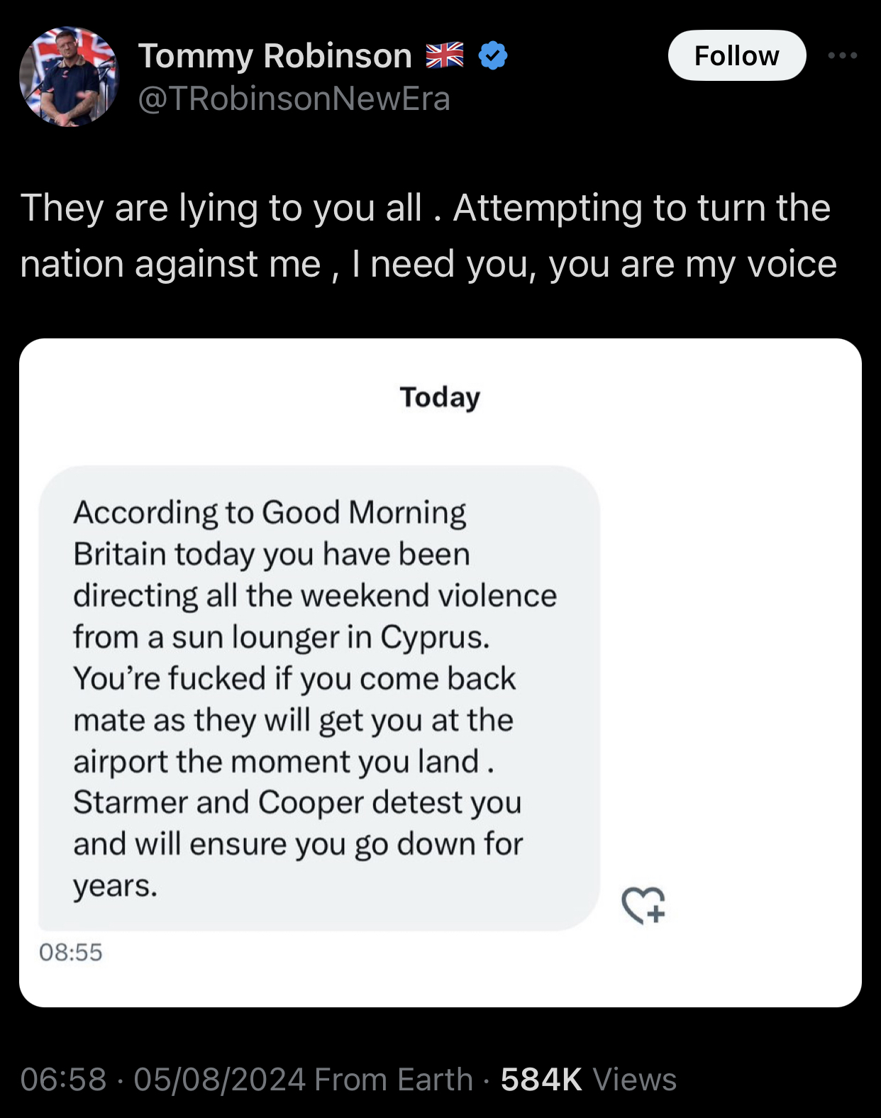
Task: Click the Tommy Robinson display name
Action: coord(275,55)
